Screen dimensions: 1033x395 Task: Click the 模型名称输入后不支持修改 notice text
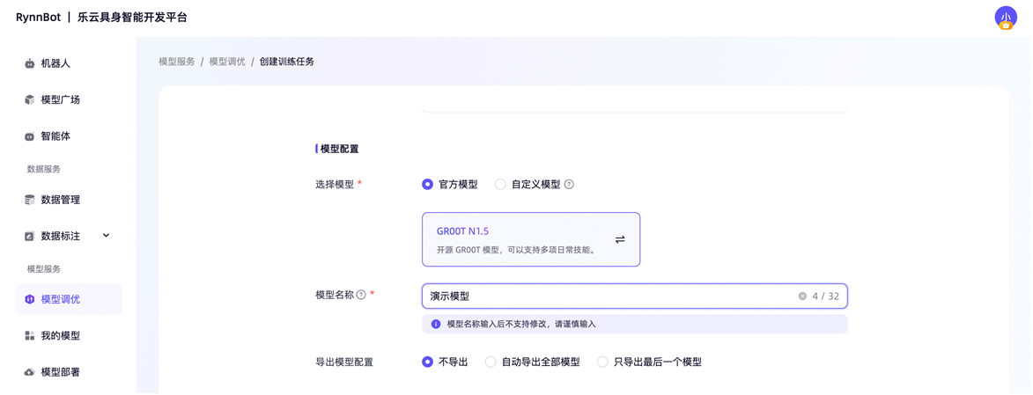[522, 325]
